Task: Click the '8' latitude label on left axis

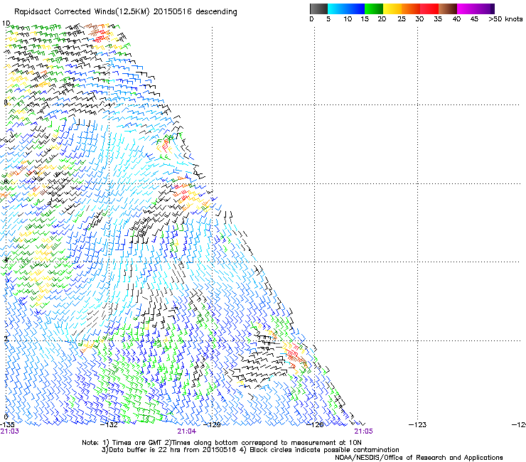Action: pos(6,102)
